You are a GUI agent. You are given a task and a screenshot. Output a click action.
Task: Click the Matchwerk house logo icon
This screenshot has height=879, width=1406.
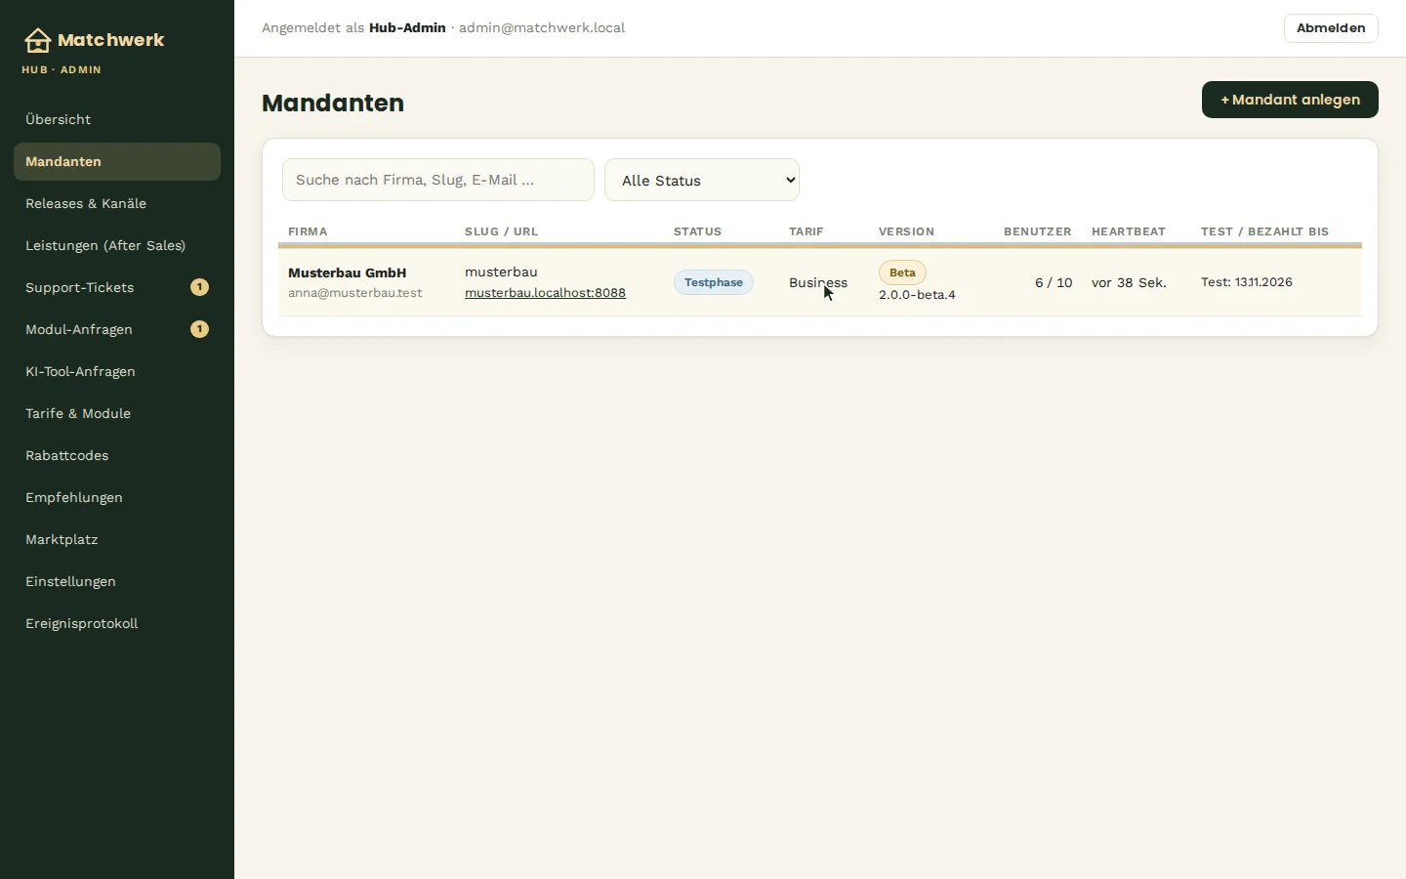click(37, 40)
